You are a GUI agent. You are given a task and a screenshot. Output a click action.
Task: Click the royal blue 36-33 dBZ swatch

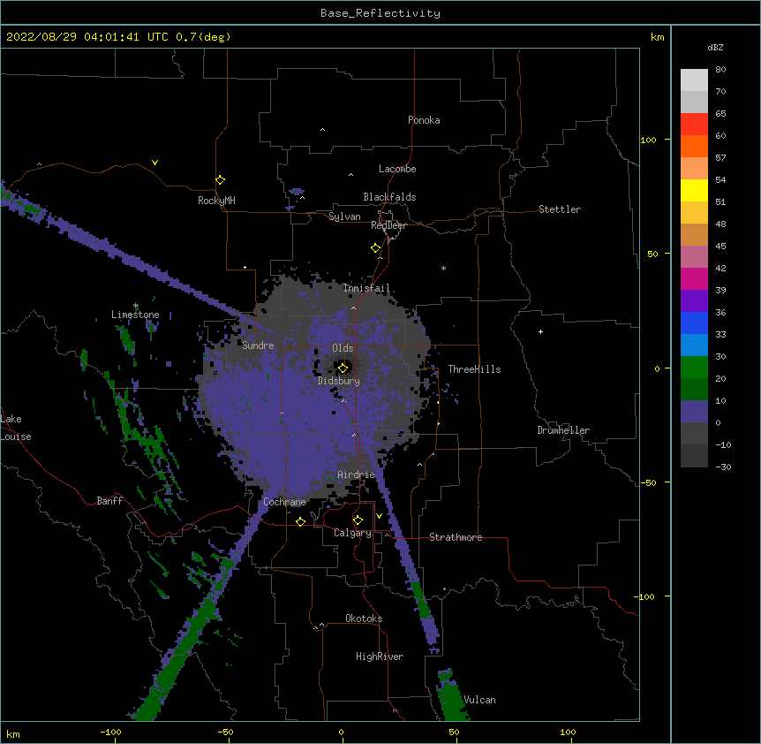tap(694, 323)
